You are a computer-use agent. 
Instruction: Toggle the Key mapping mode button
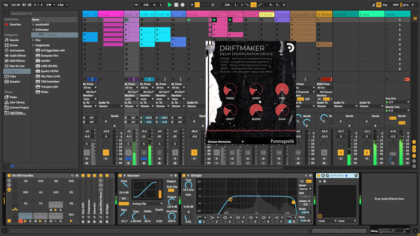click(385, 5)
